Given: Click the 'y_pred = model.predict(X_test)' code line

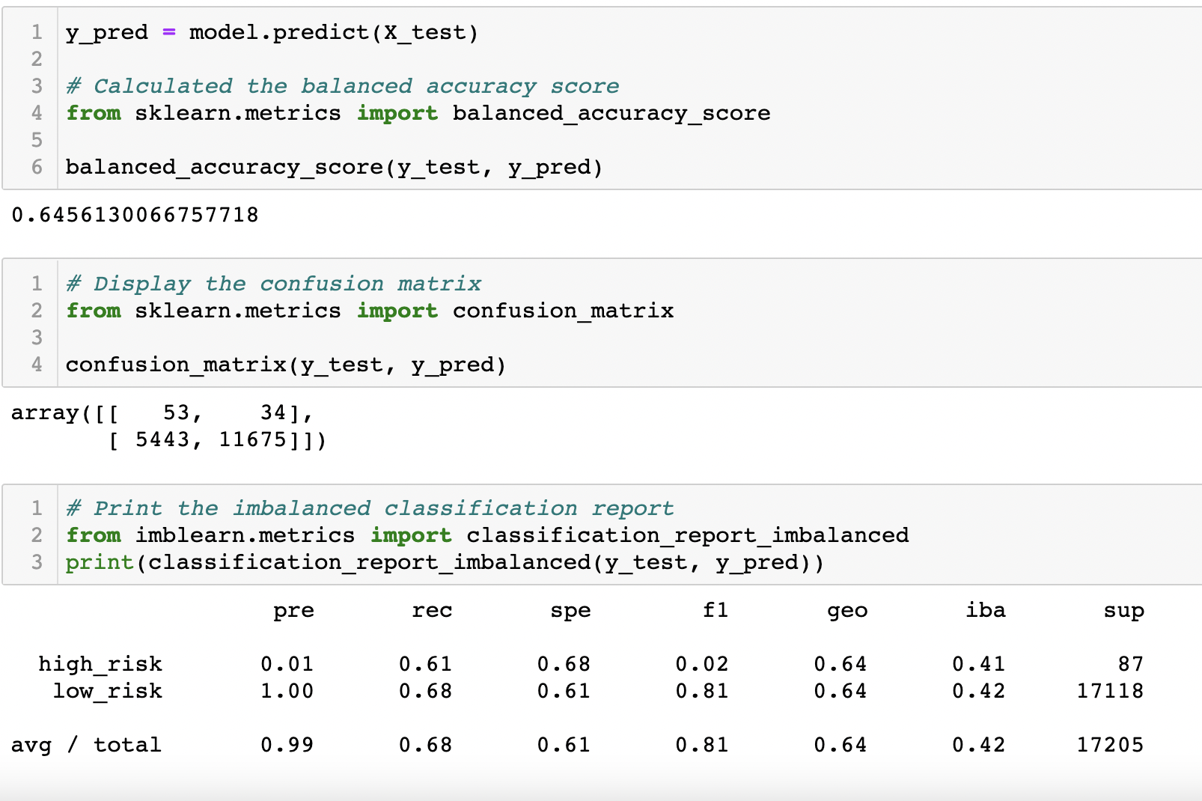Looking at the screenshot, I should 272,33.
